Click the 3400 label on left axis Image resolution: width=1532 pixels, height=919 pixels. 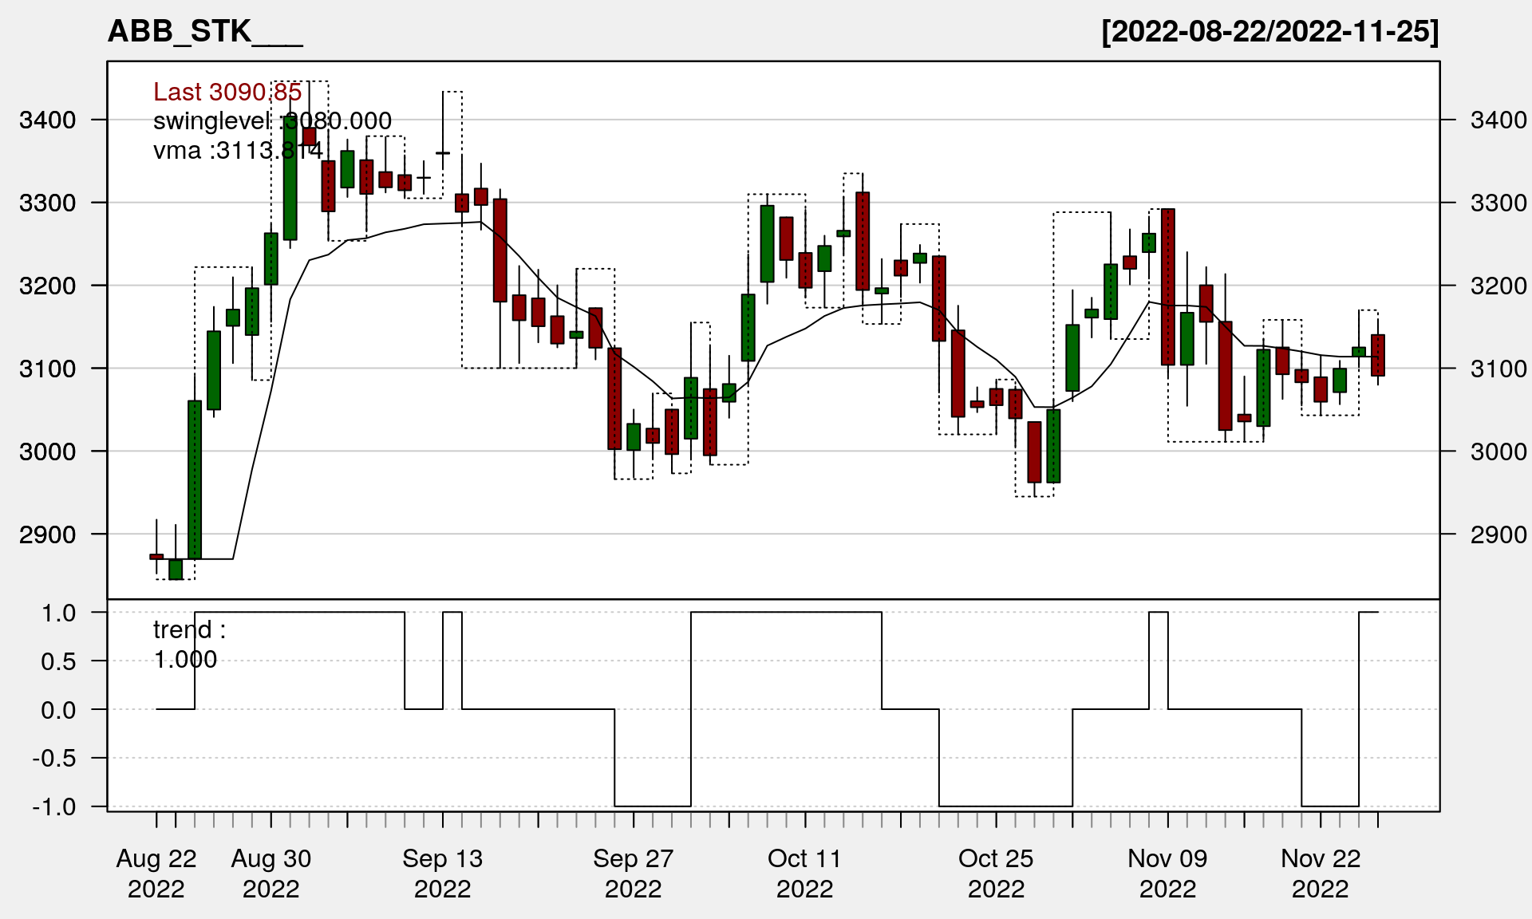pyautogui.click(x=48, y=120)
